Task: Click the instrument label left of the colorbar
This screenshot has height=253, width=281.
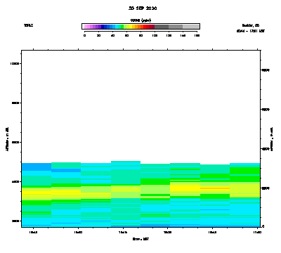Action: tap(29, 25)
